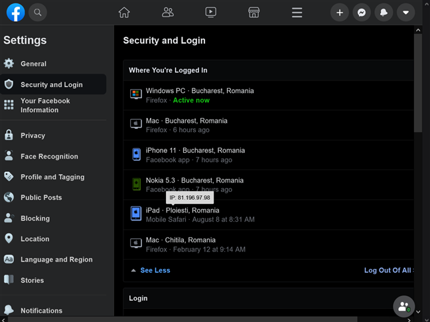The image size is (430, 322).
Task: Click the Face Recognition person icon
Action: coord(9,156)
